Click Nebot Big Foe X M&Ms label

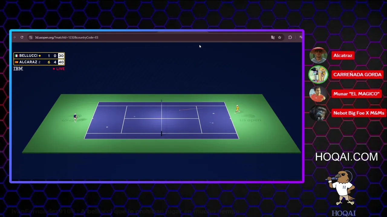tap(359, 113)
